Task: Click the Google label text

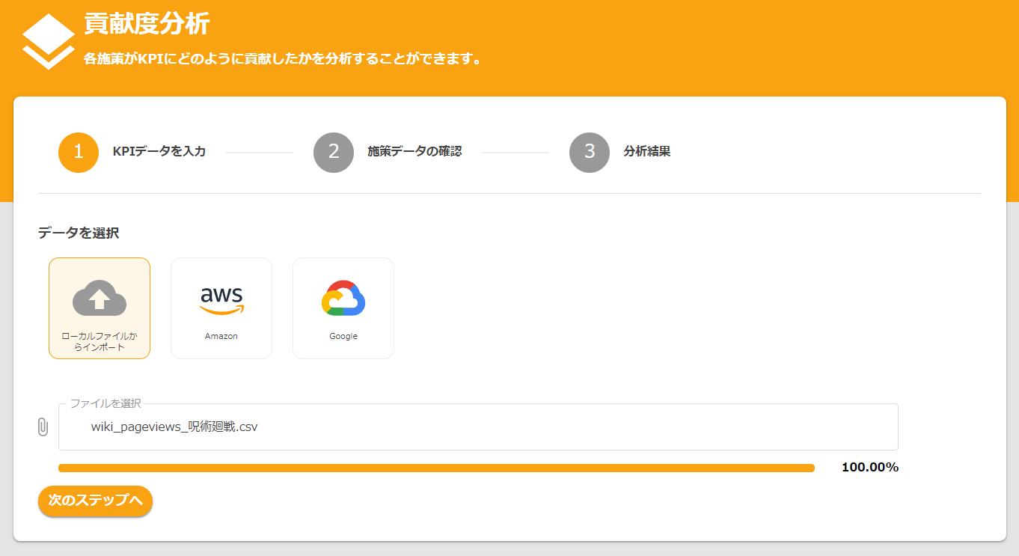Action: [343, 336]
